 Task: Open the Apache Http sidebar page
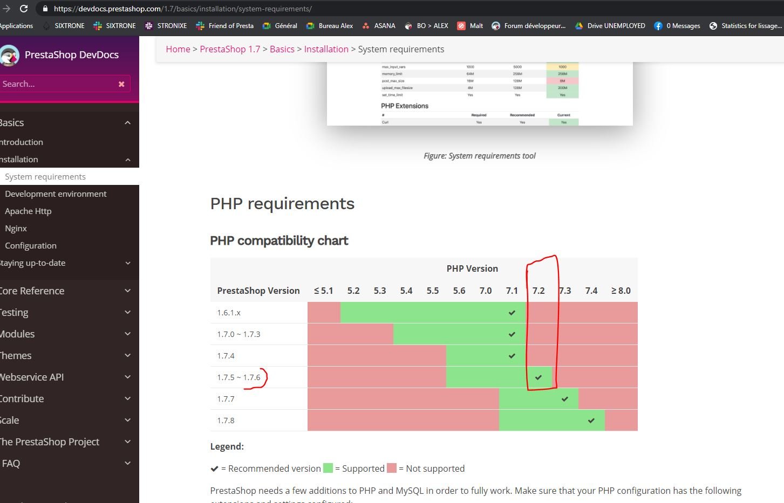pos(28,211)
